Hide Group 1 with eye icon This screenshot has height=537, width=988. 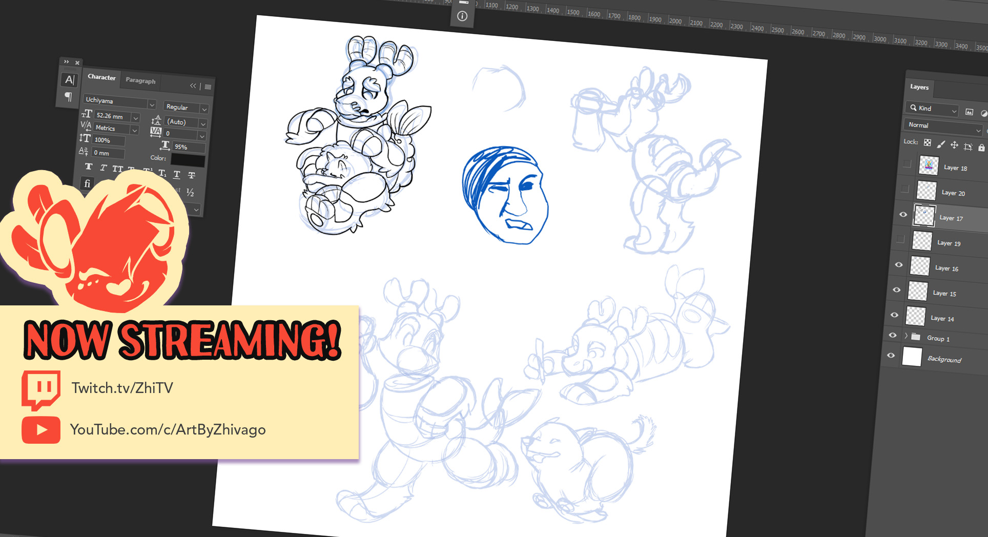(893, 335)
